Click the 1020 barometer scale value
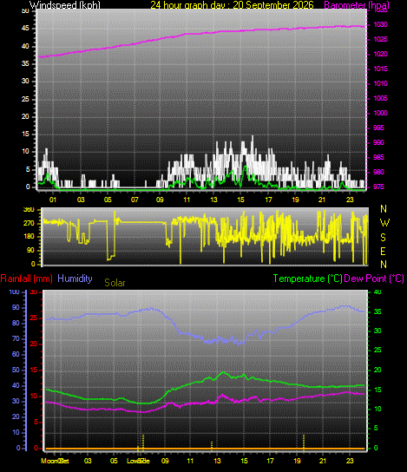The width and height of the screenshot is (407, 472). (x=380, y=54)
